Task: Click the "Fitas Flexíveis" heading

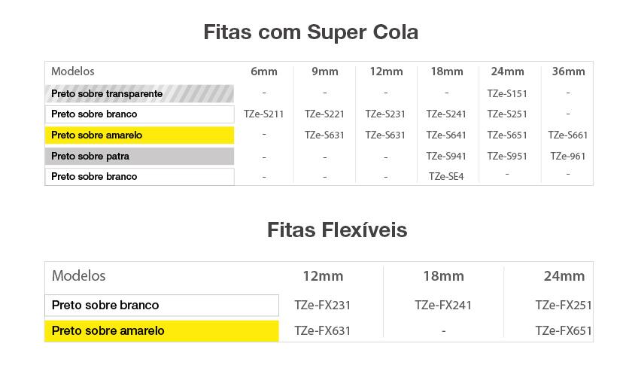Action: [x=337, y=230]
